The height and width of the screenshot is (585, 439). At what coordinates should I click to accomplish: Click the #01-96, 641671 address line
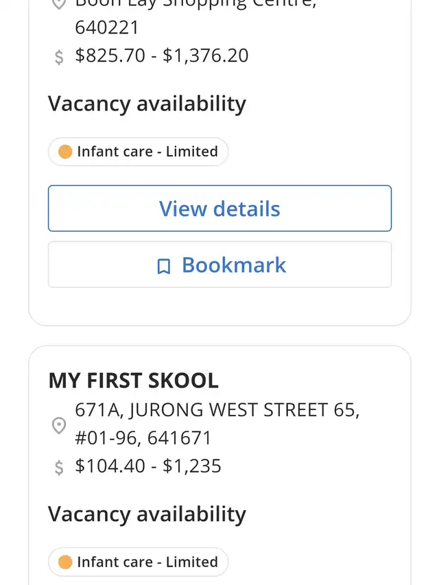click(143, 438)
